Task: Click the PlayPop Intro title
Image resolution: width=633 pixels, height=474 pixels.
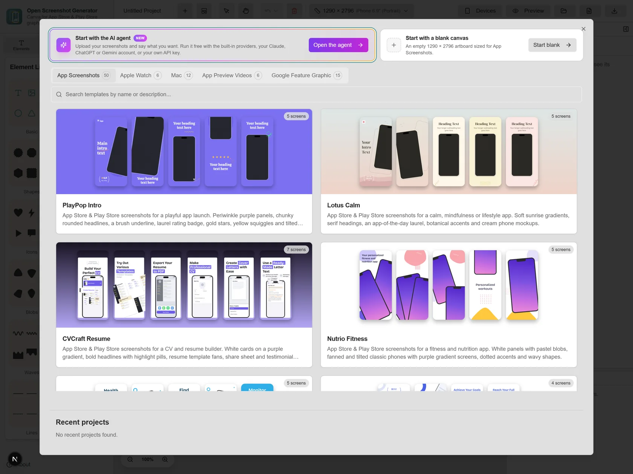Action: (x=82, y=205)
